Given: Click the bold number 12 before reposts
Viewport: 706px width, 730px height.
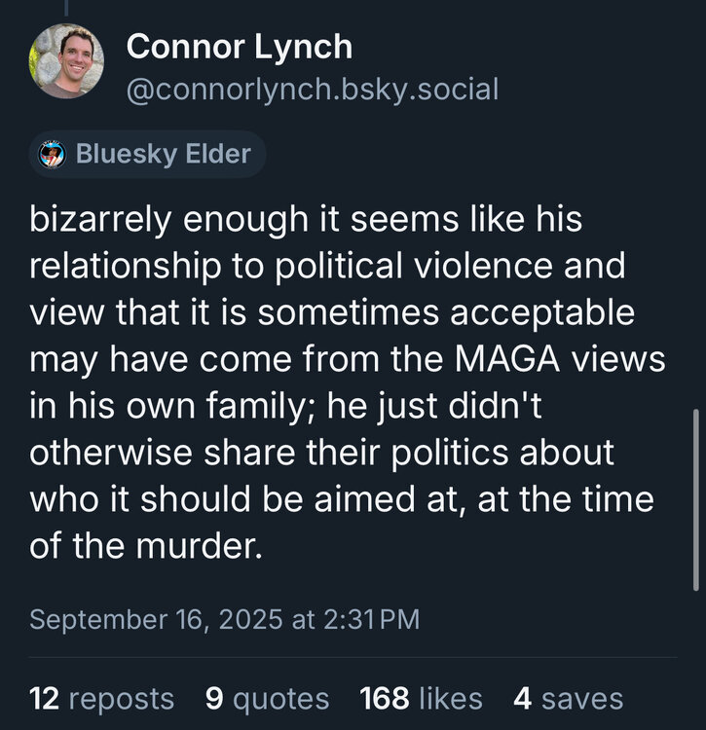Looking at the screenshot, I should (45, 698).
